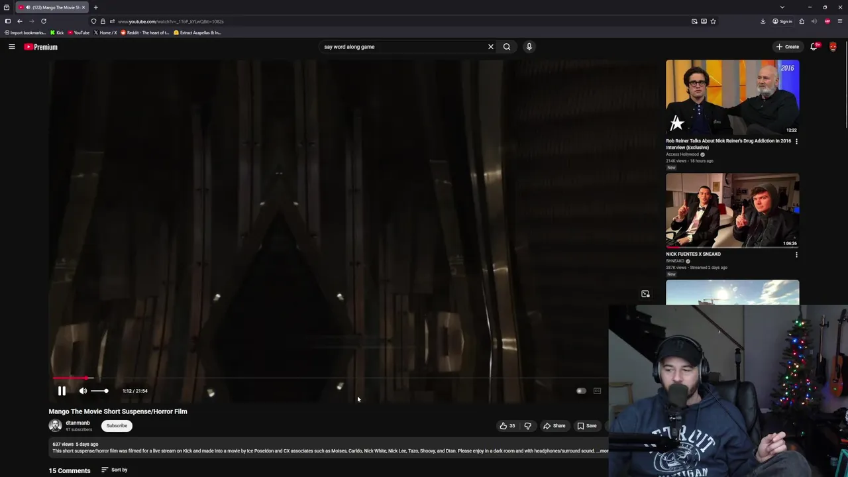
Task: Click the YouTube search input field
Action: [x=403, y=47]
